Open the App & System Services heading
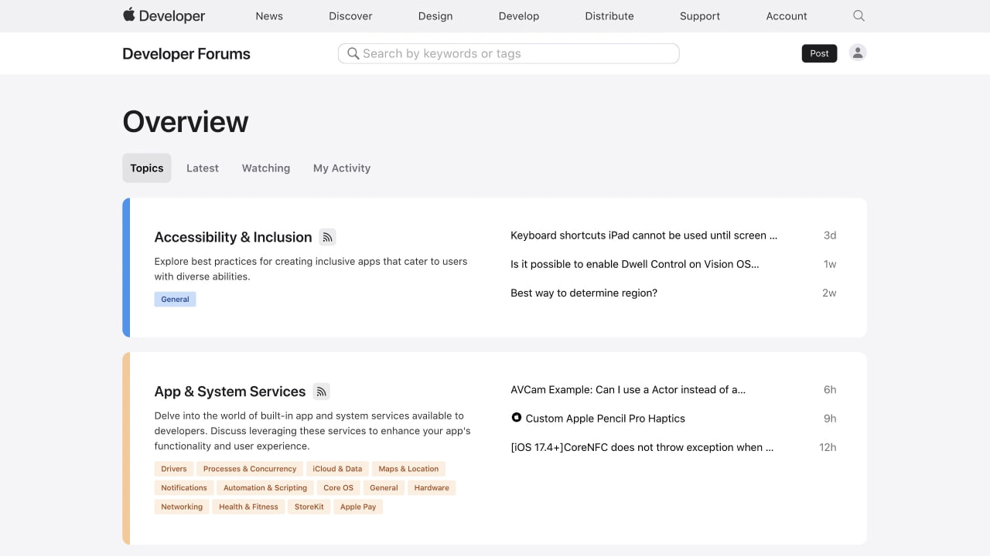Image resolution: width=990 pixels, height=556 pixels. coord(230,392)
